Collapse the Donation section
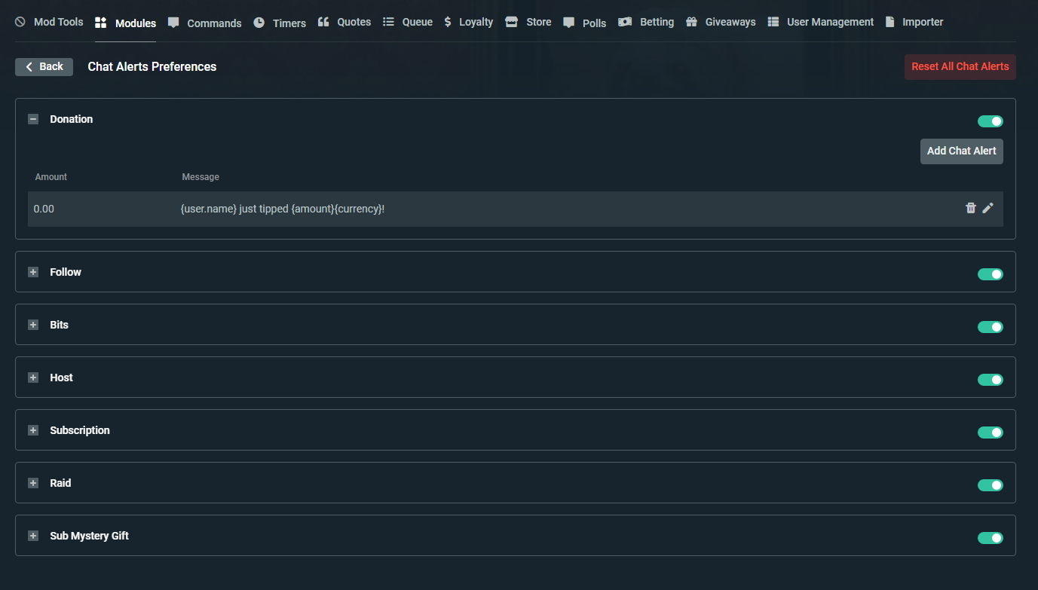The image size is (1038, 590). [x=33, y=119]
